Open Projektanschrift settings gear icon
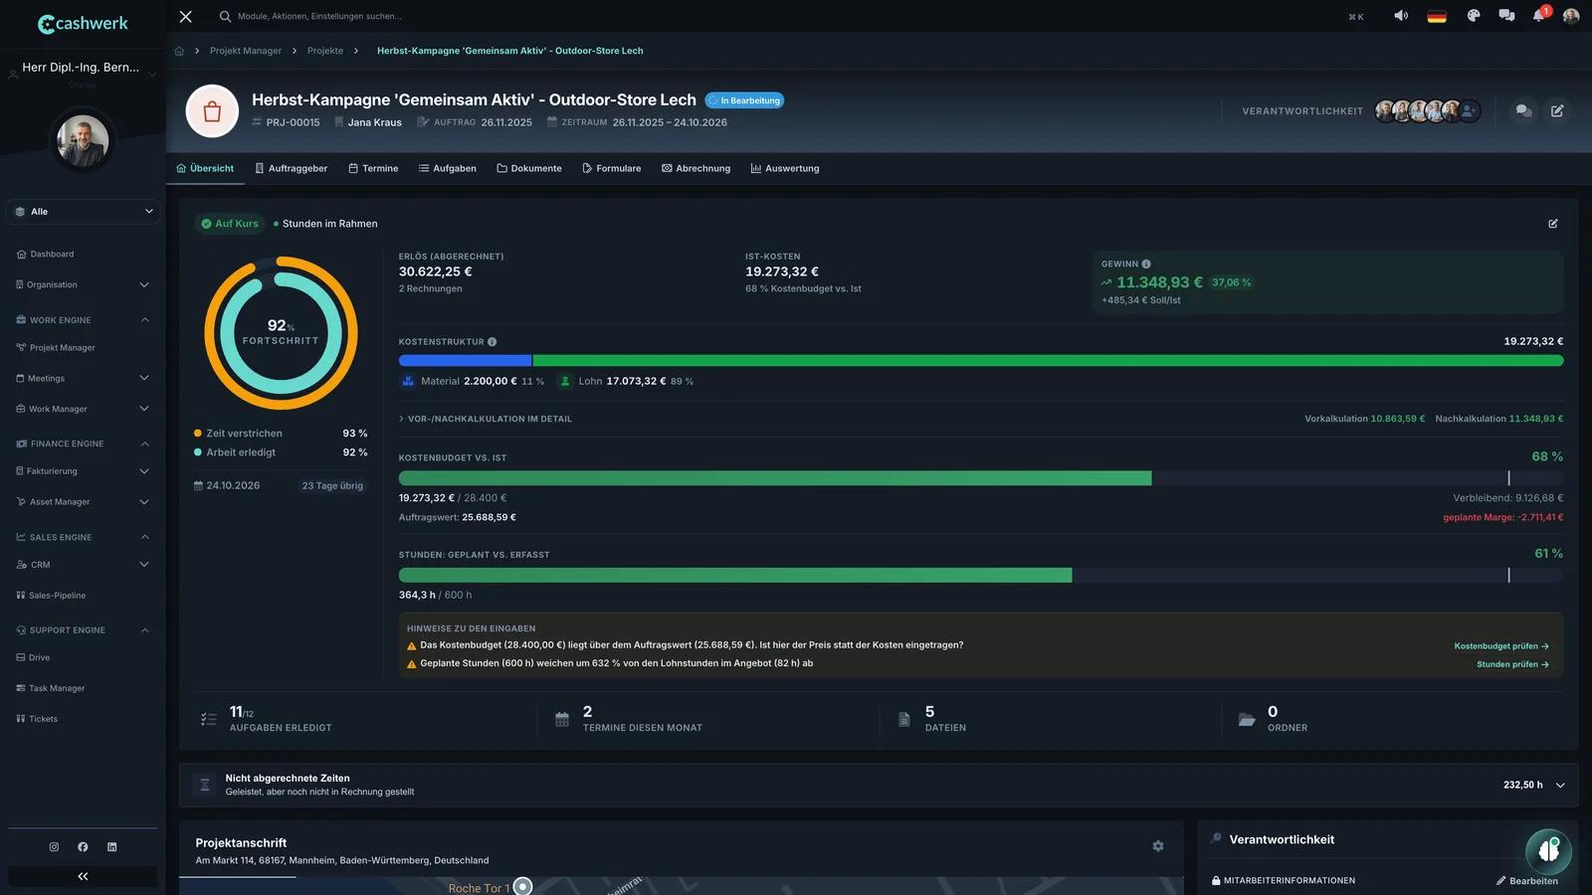The image size is (1592, 895). 1158,846
